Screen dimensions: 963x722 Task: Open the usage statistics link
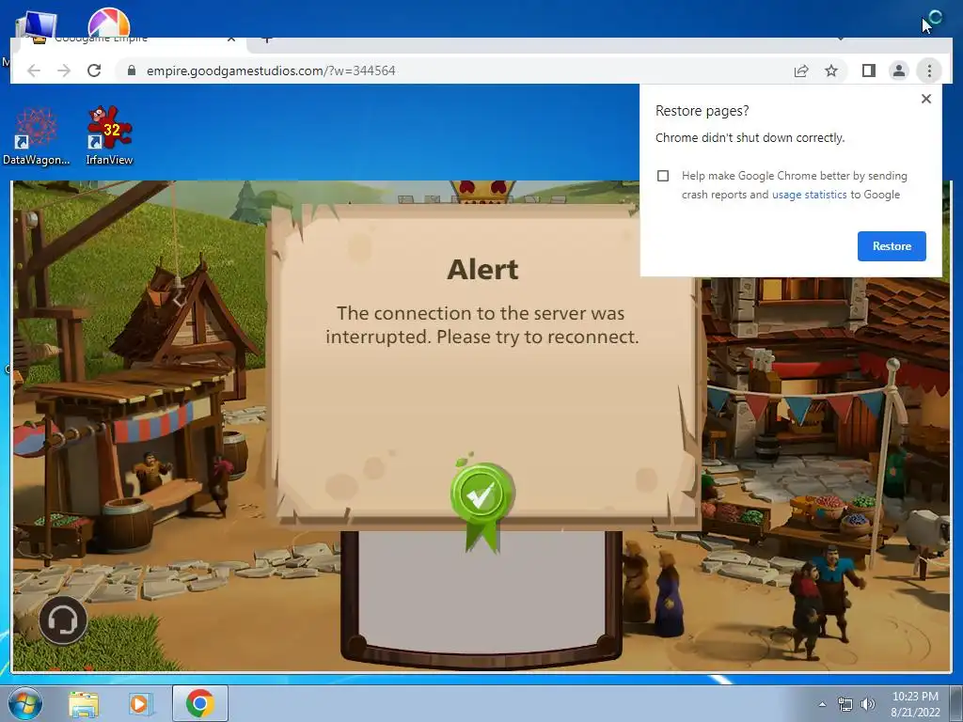(x=809, y=195)
